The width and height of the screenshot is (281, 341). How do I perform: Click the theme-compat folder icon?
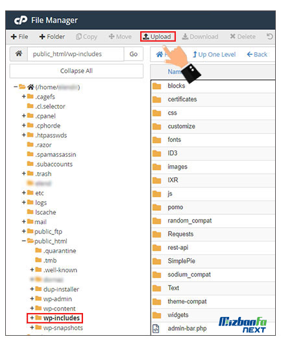156,302
